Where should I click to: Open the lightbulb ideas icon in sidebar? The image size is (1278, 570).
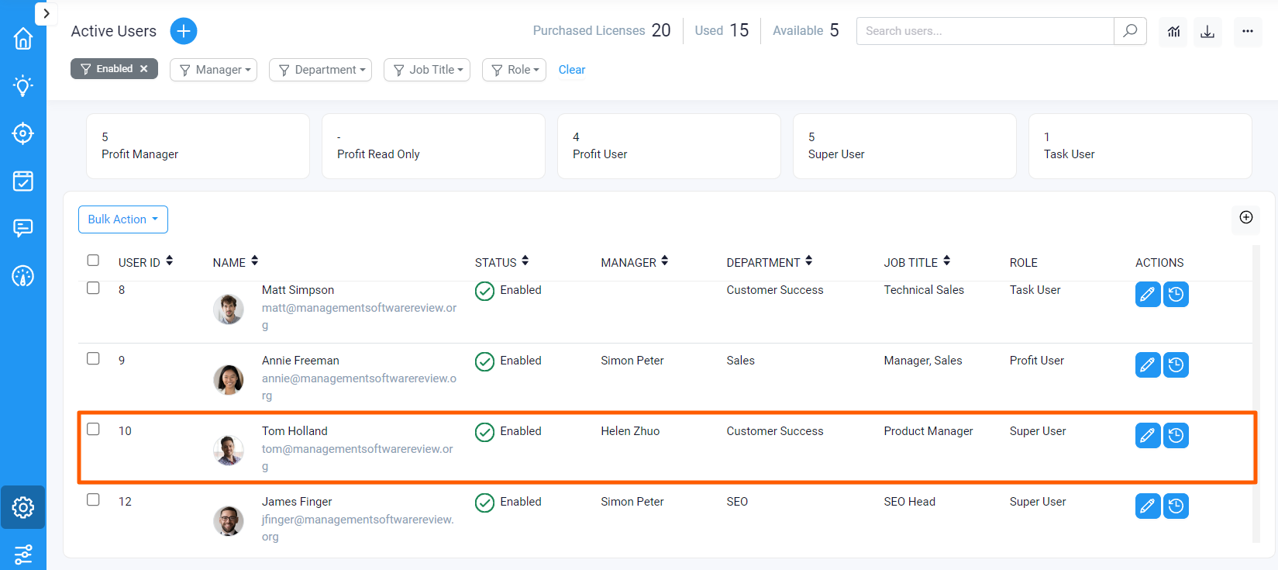[x=23, y=85]
